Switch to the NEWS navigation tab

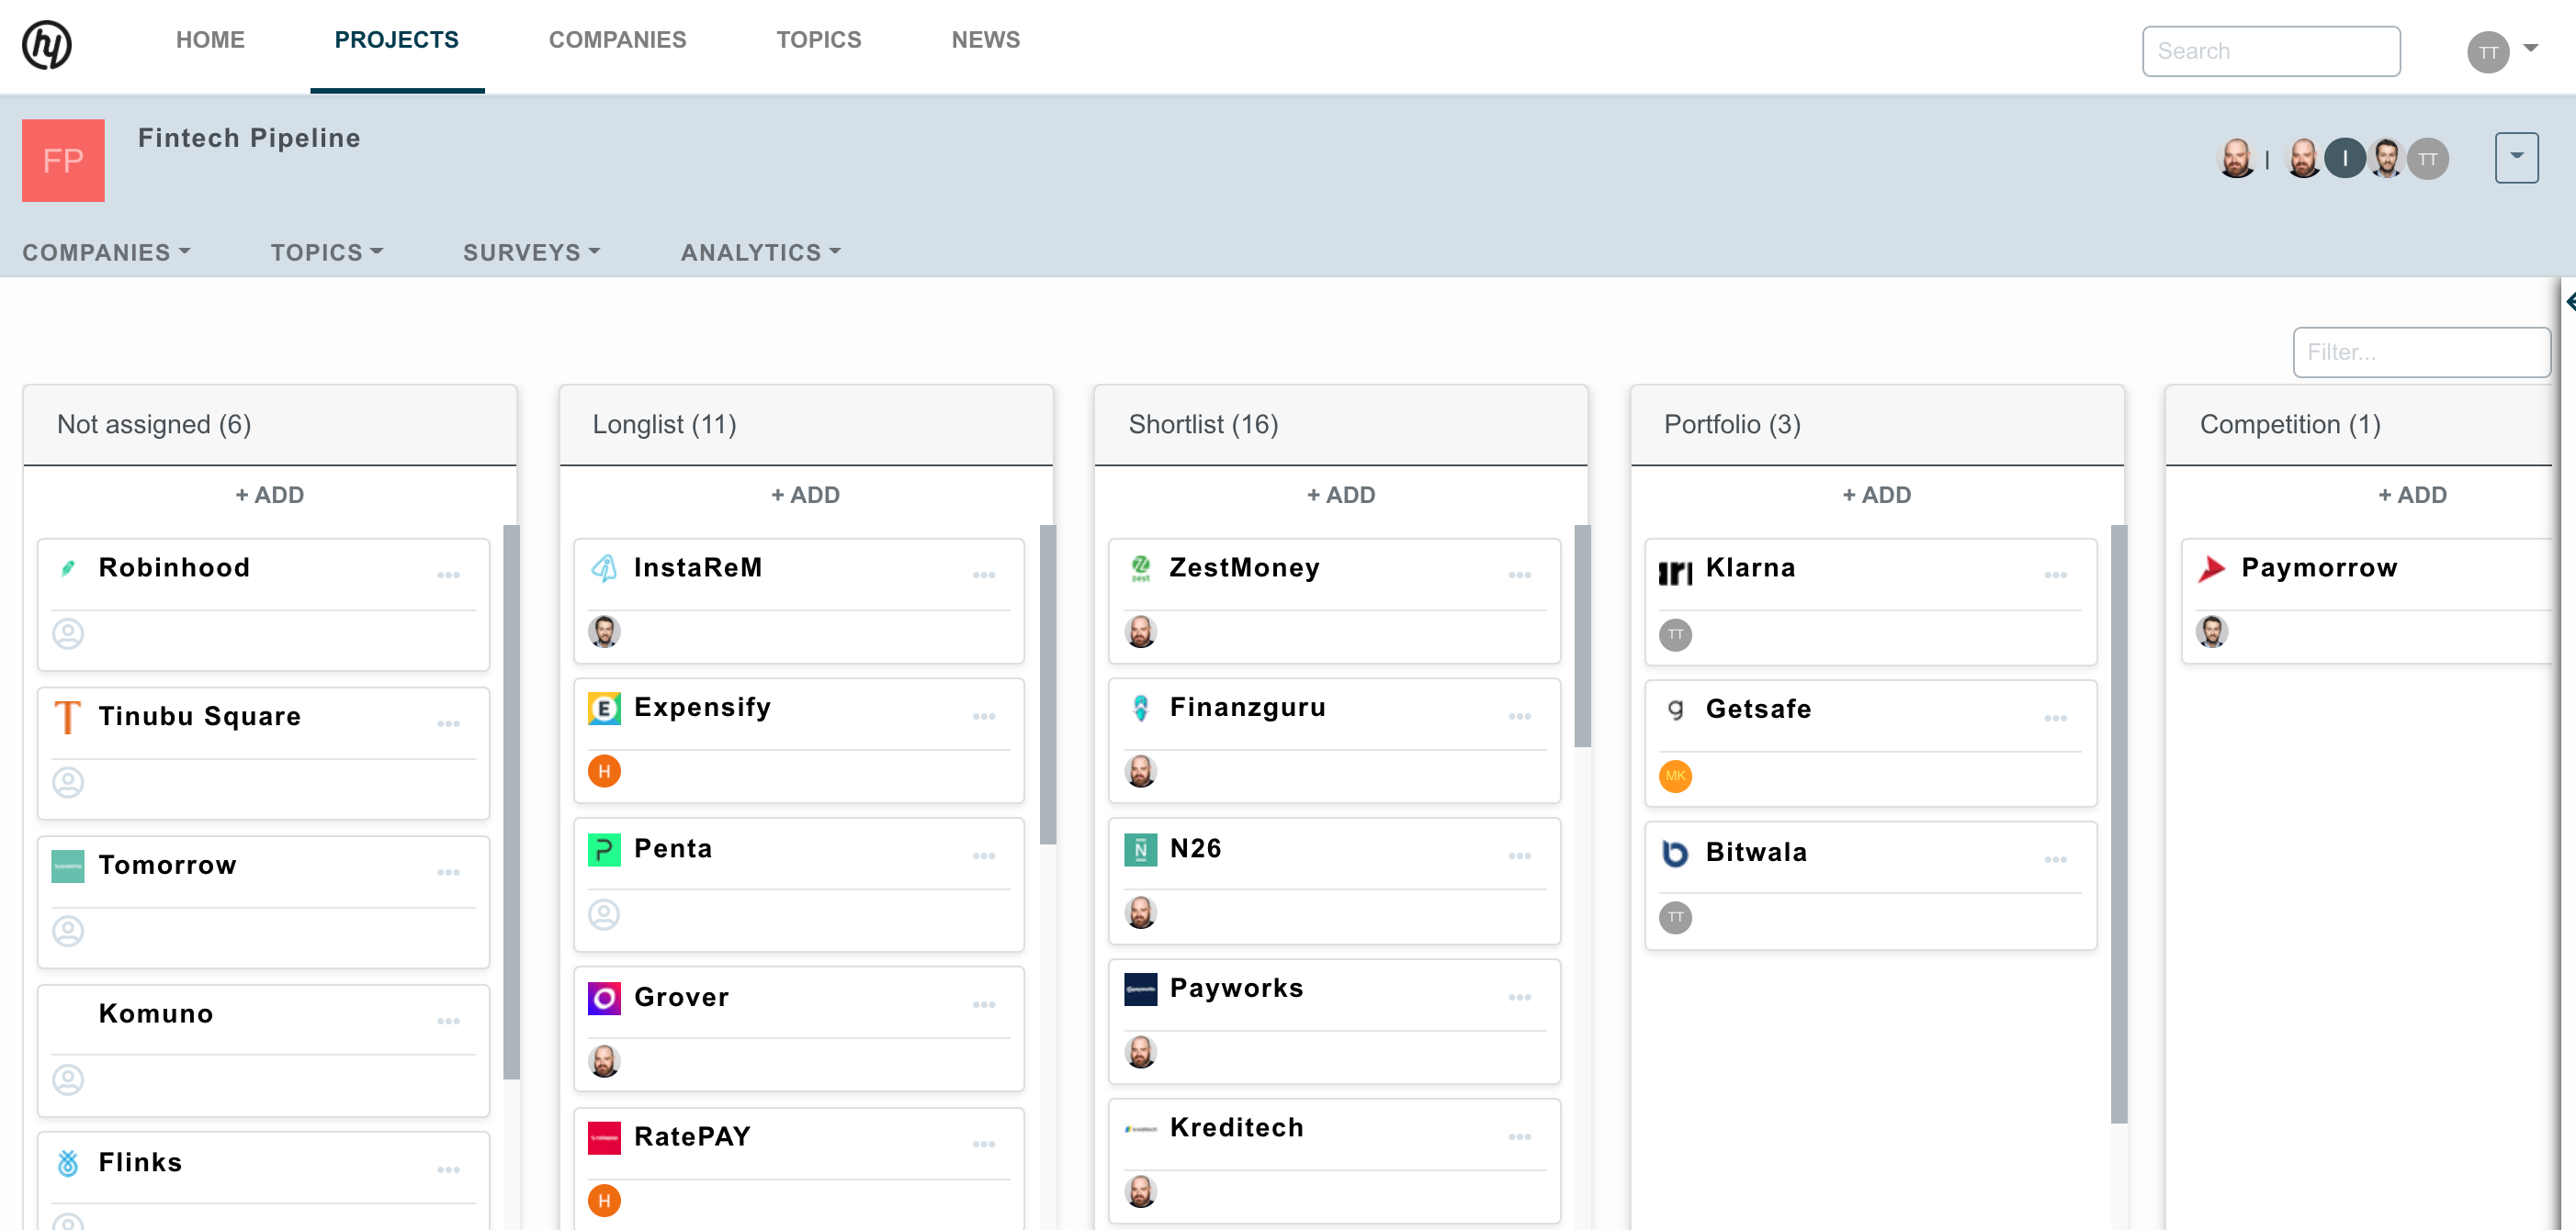click(985, 40)
